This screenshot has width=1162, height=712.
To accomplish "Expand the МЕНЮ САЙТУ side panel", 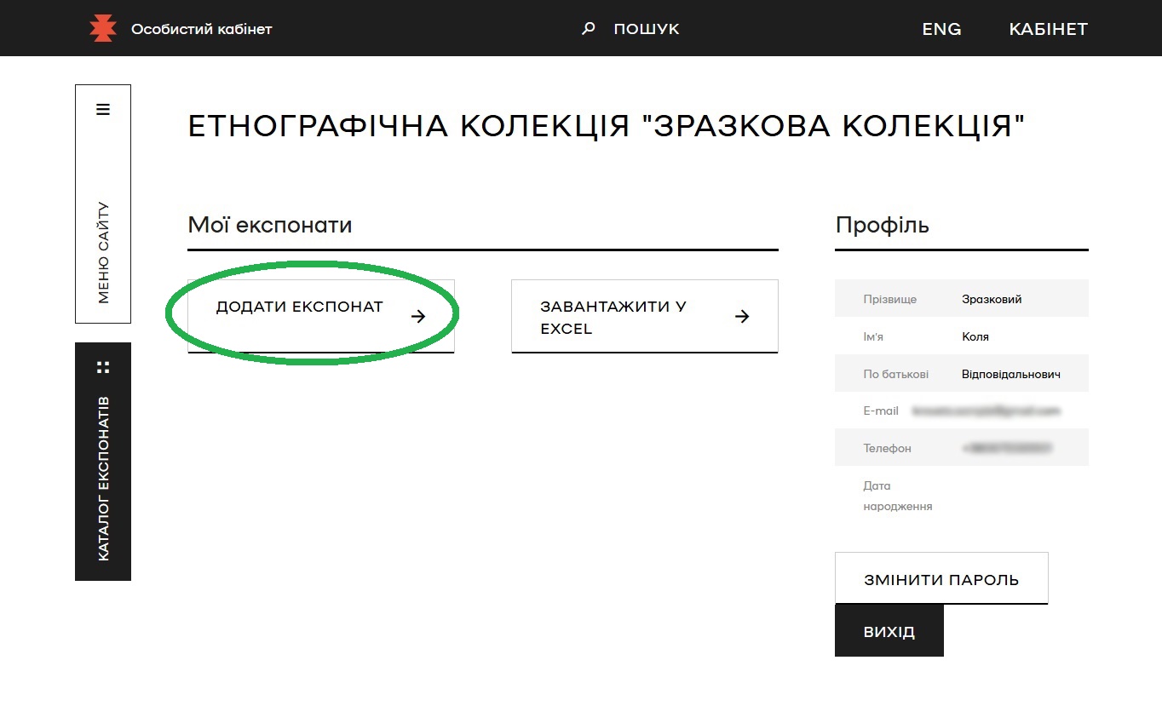I will pos(103,253).
